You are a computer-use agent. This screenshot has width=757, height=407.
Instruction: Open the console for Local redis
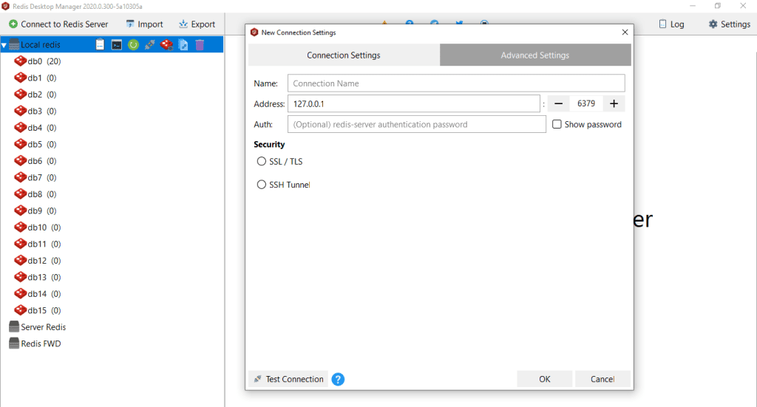[117, 45]
